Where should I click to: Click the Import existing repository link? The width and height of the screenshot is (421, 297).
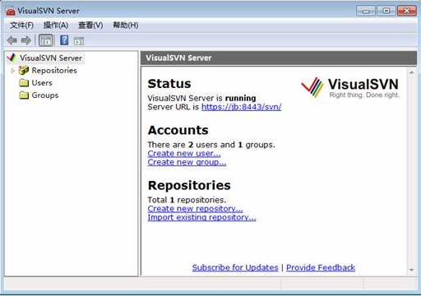pyautogui.click(x=201, y=217)
